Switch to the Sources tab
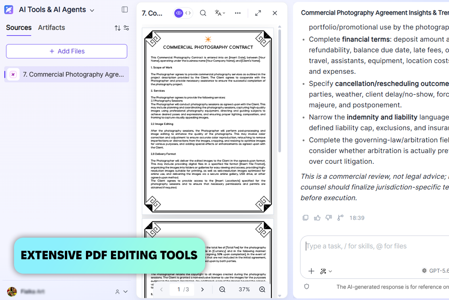Viewport: 449px width, 300px height. [x=18, y=28]
